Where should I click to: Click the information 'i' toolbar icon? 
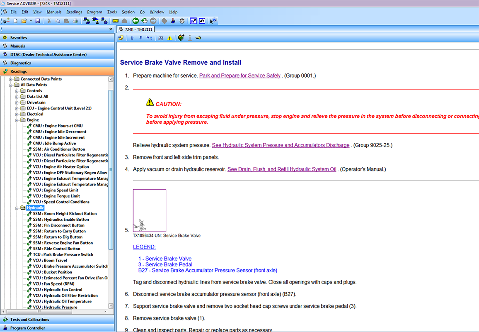[190, 38]
